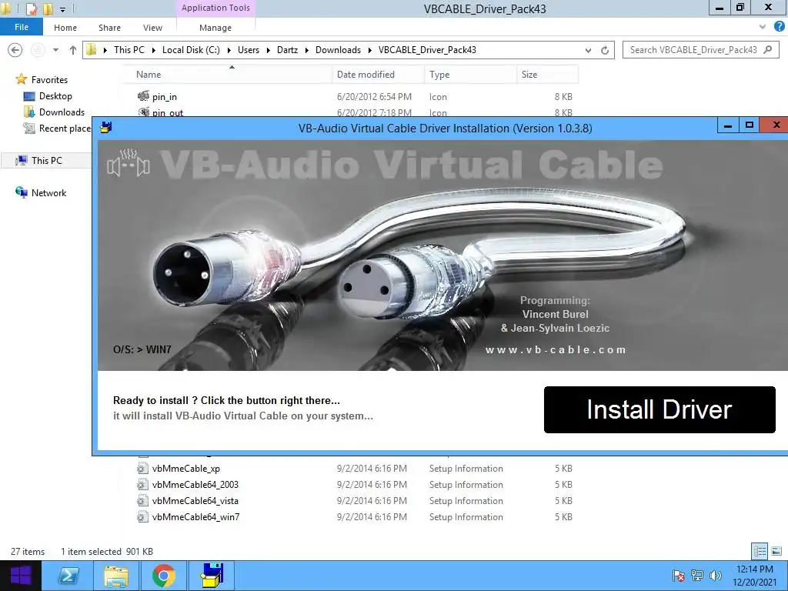788x591 pixels.
Task: Click the Application Tools contextual tab header
Action: pyautogui.click(x=215, y=8)
